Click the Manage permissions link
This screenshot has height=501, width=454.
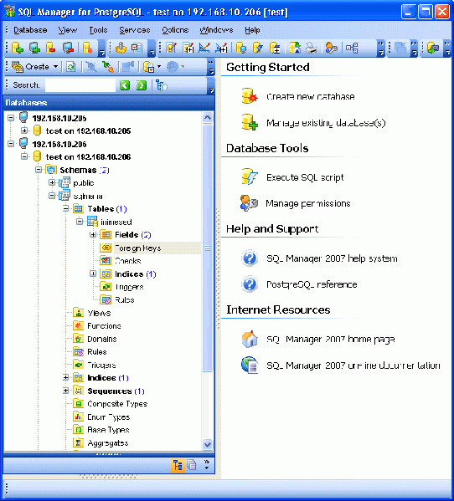[x=308, y=203]
